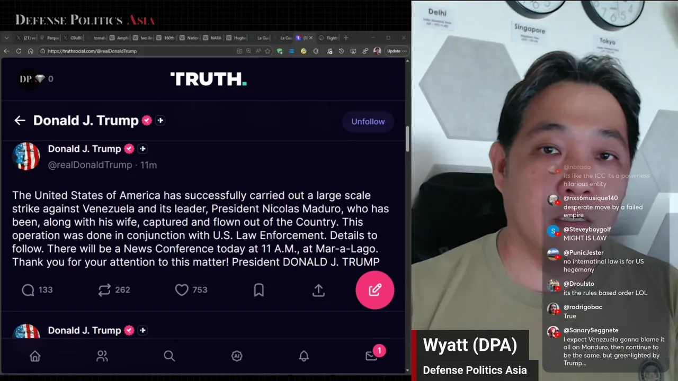Click @realDonaldTrump handle on the post

90,165
